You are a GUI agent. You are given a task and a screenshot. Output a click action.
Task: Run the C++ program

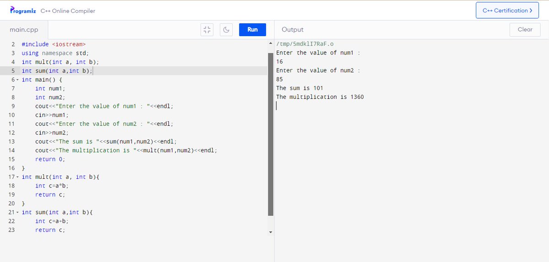click(x=253, y=30)
